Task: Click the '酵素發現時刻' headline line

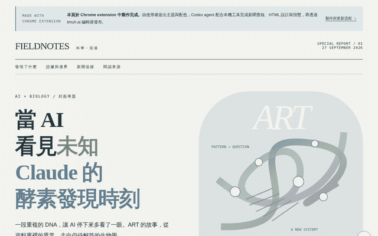Action: (77, 199)
